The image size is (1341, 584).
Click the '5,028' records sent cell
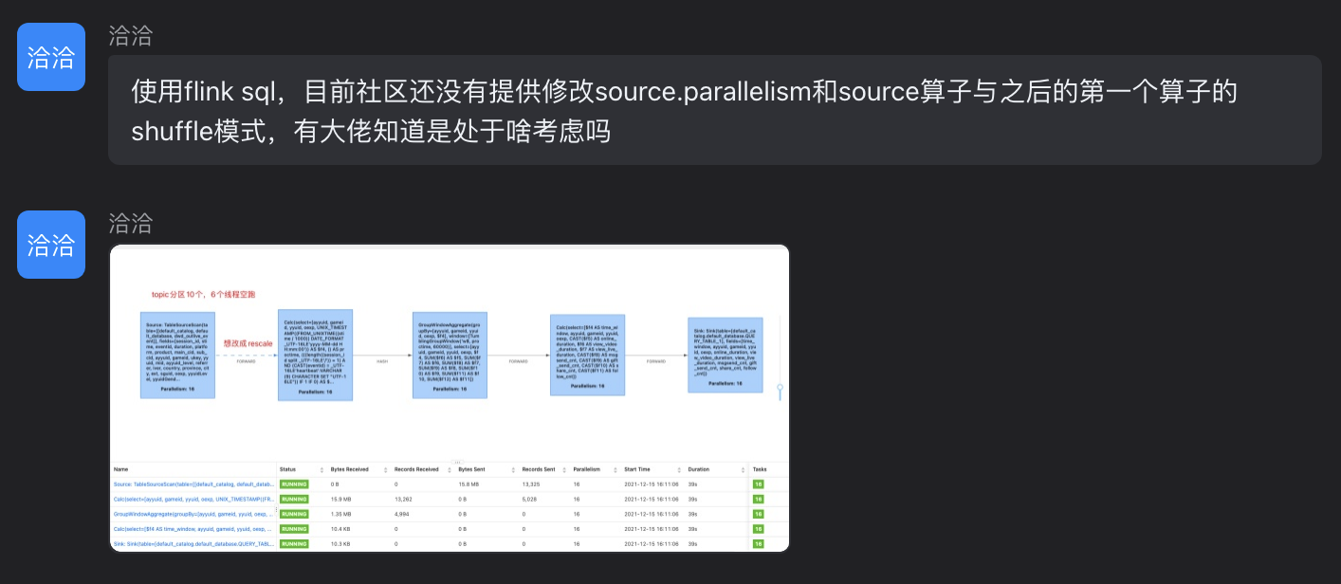click(529, 499)
